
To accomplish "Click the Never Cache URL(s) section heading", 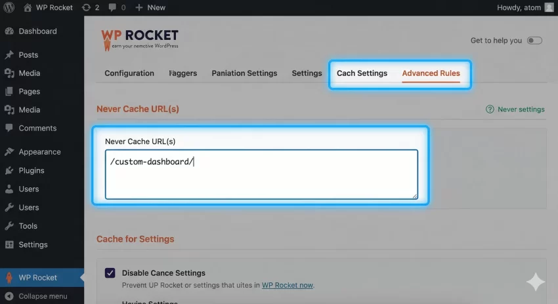I will [x=138, y=109].
